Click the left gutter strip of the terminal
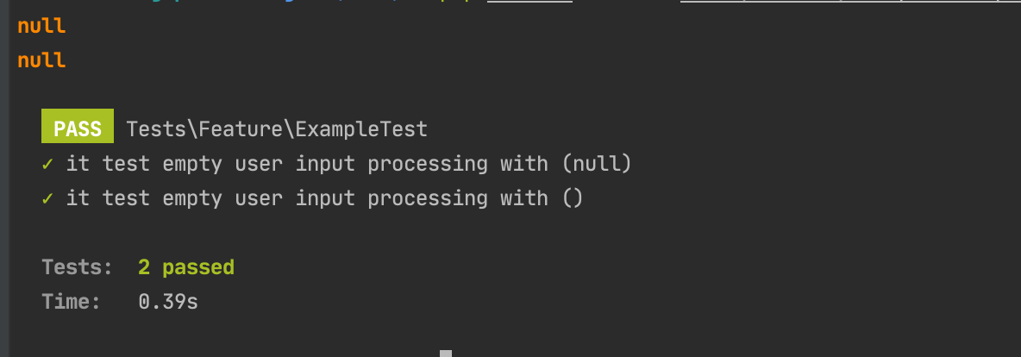The width and height of the screenshot is (1021, 357). pos(4,178)
